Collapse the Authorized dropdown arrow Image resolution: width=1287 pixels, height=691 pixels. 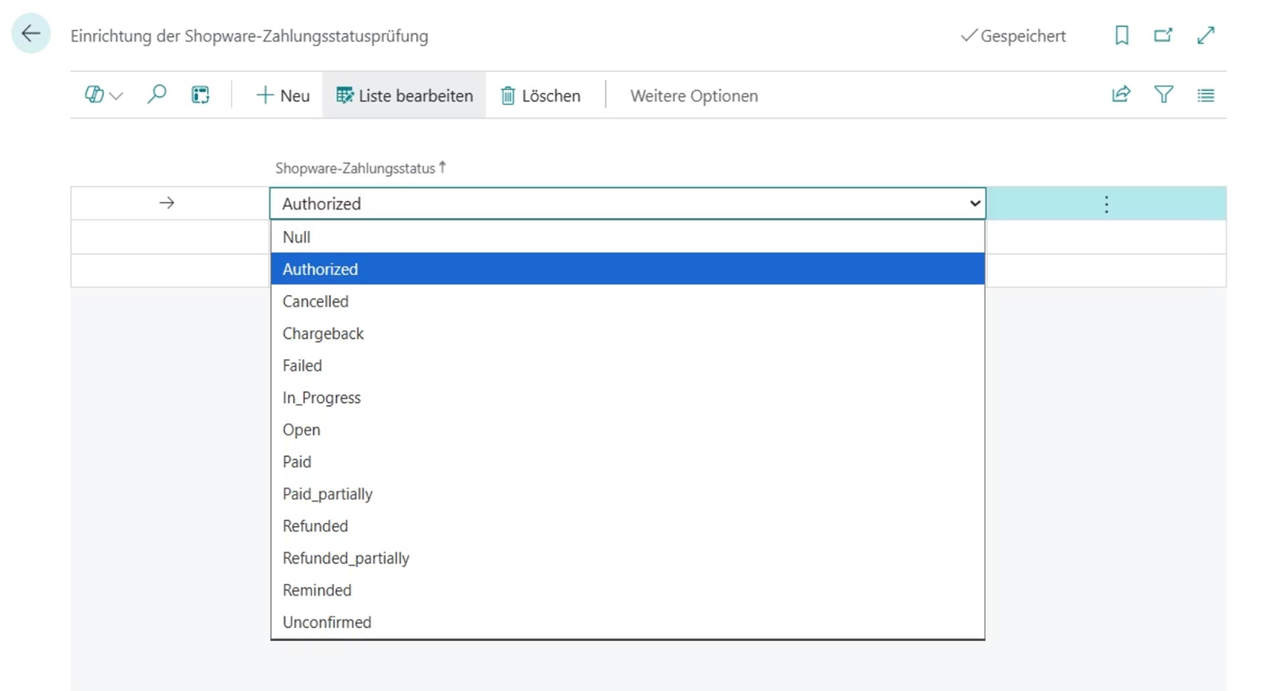975,203
